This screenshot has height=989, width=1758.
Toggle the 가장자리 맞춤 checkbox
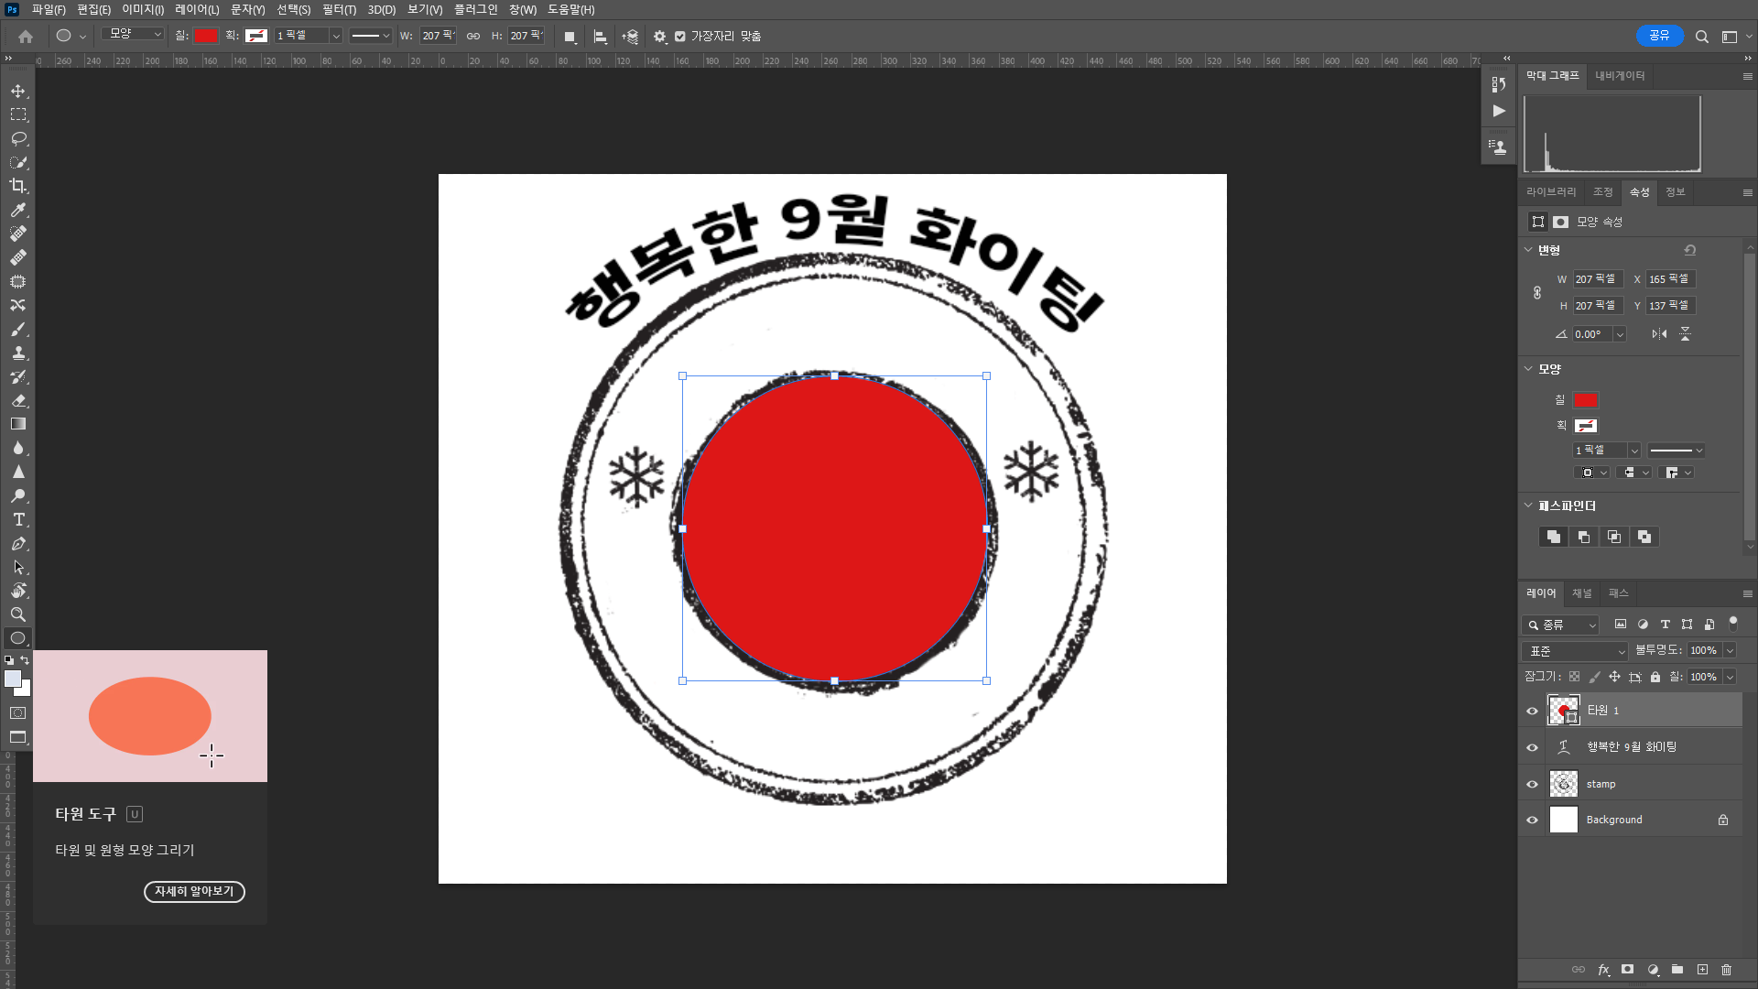click(679, 37)
